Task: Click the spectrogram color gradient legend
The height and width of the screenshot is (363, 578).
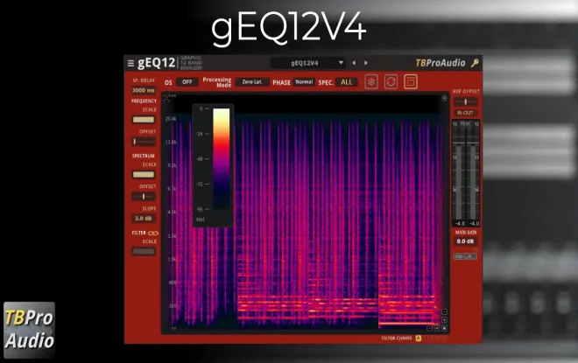Action: coord(222,158)
